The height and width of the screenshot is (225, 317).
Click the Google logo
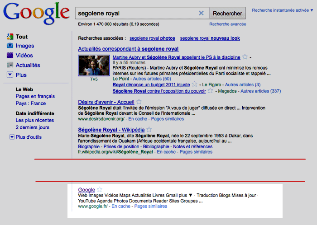(x=36, y=13)
